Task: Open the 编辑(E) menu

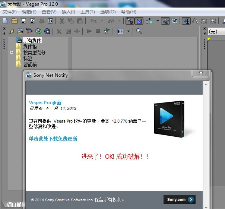Action: (x=29, y=12)
